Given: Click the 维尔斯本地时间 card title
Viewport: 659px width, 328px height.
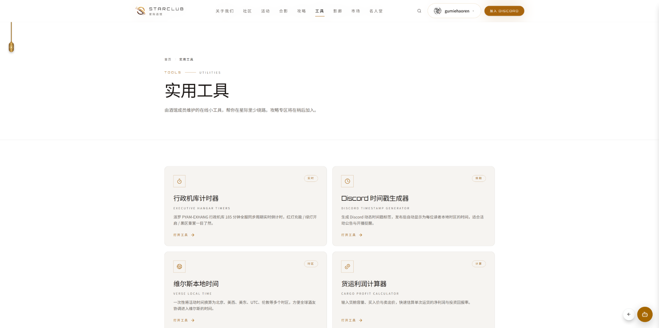Looking at the screenshot, I should [x=196, y=284].
